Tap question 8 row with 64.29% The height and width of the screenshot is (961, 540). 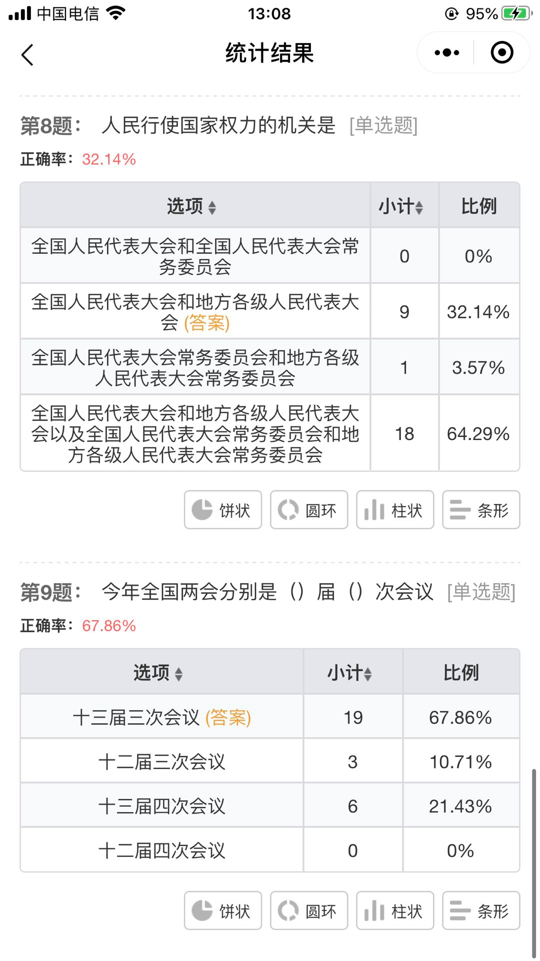click(x=195, y=434)
